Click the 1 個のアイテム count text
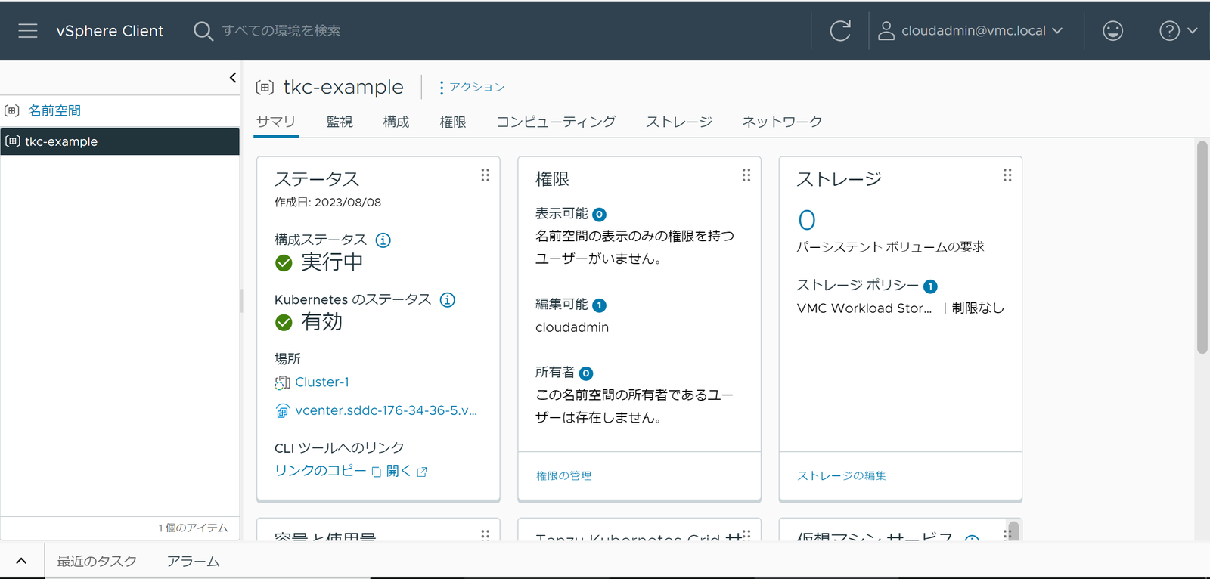The height and width of the screenshot is (579, 1210). click(x=193, y=528)
